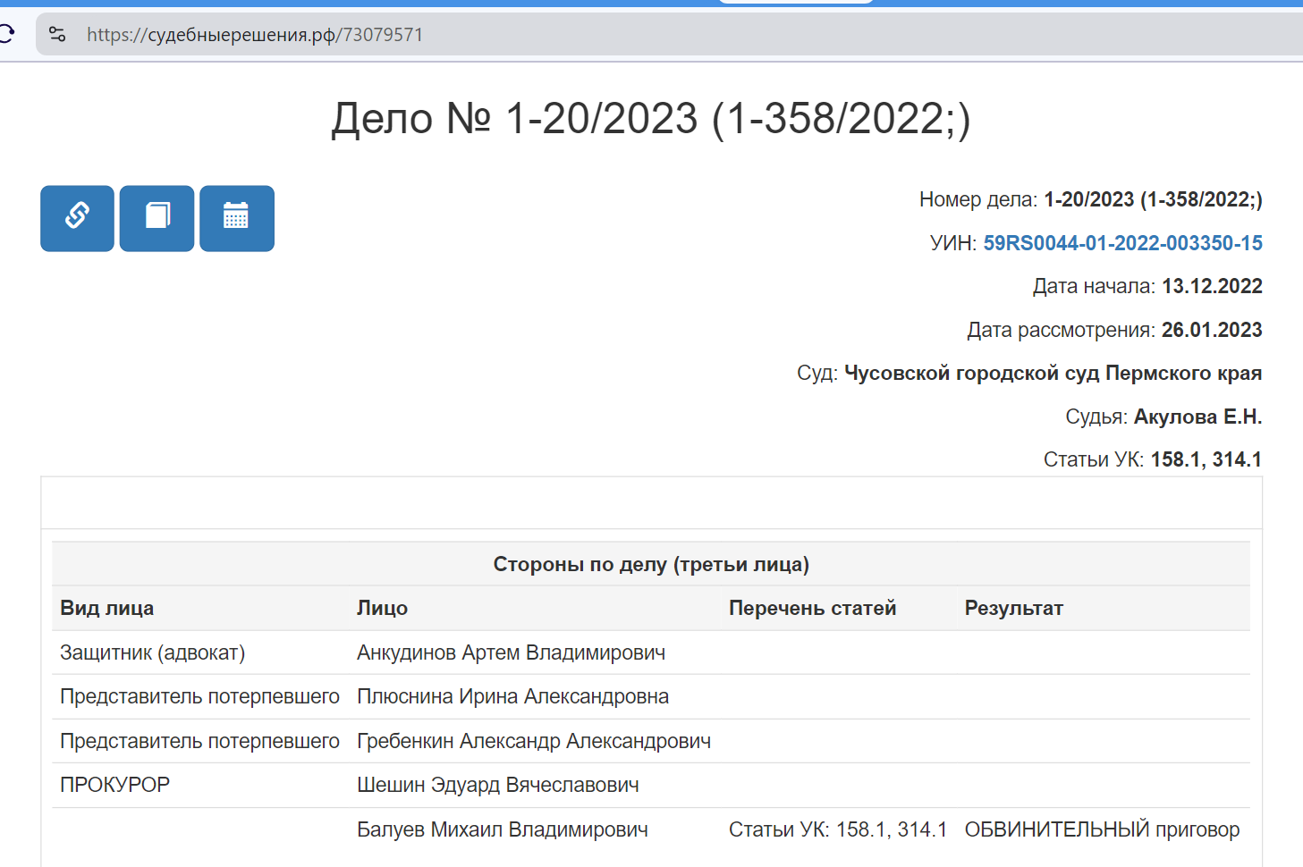Click the calendar icon button
The width and height of the screenshot is (1303, 867).
pyautogui.click(x=237, y=218)
